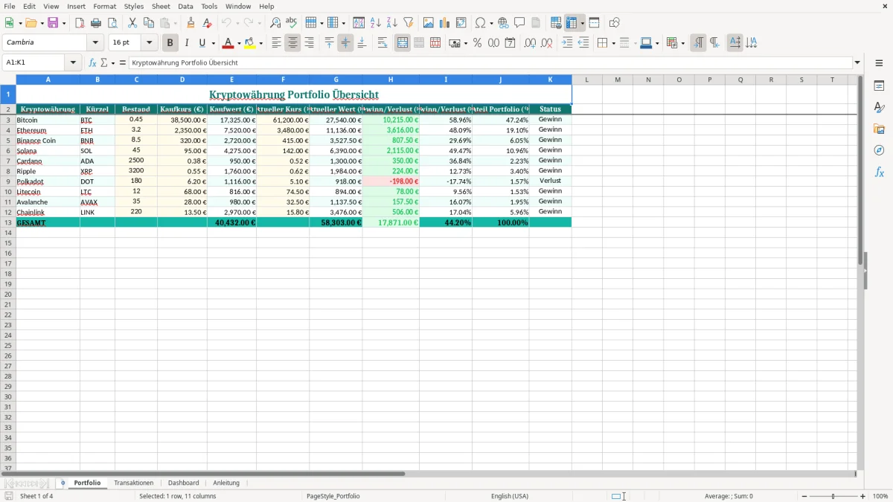Open Freeze Rows and Columns dropdown arrow

582,23
